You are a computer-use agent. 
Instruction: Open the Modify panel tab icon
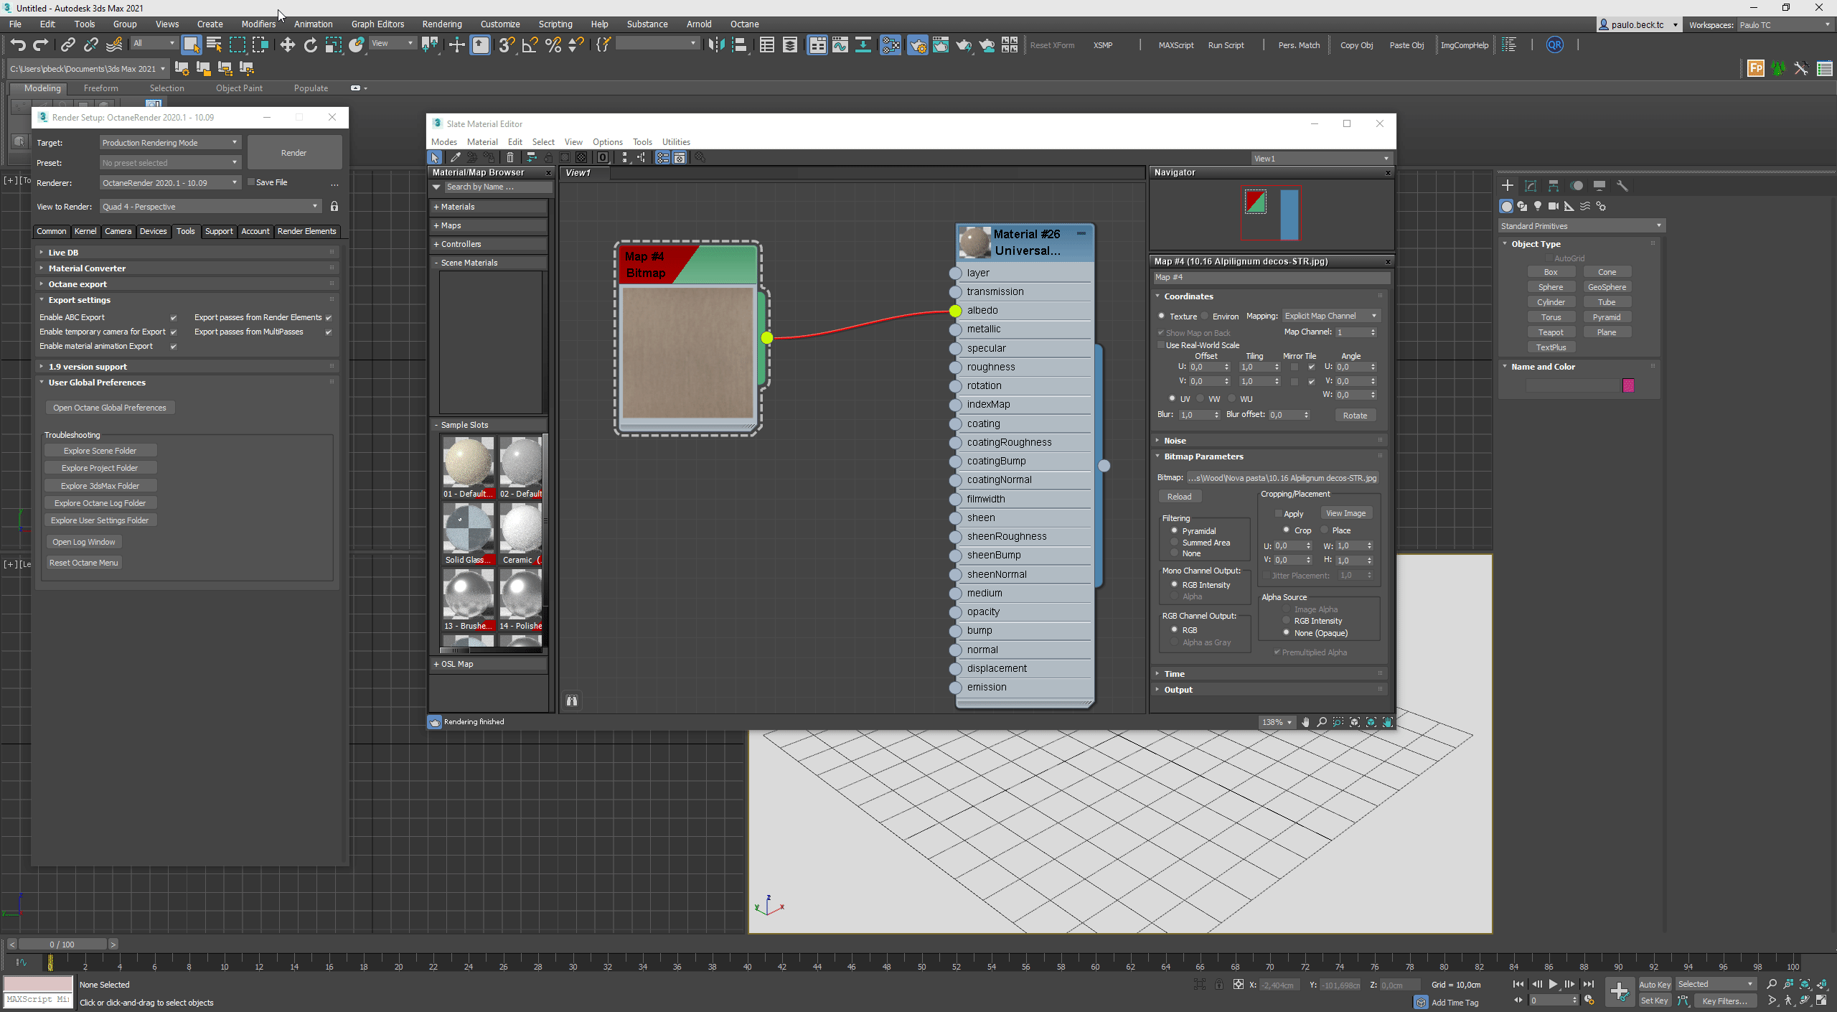tap(1531, 186)
